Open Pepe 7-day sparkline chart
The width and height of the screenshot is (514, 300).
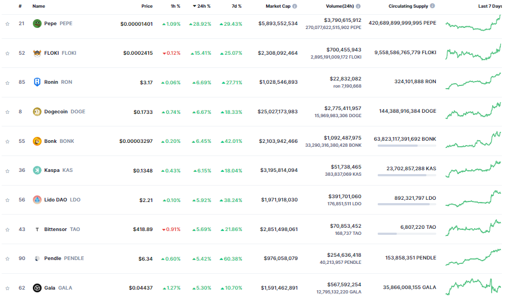[x=473, y=24]
